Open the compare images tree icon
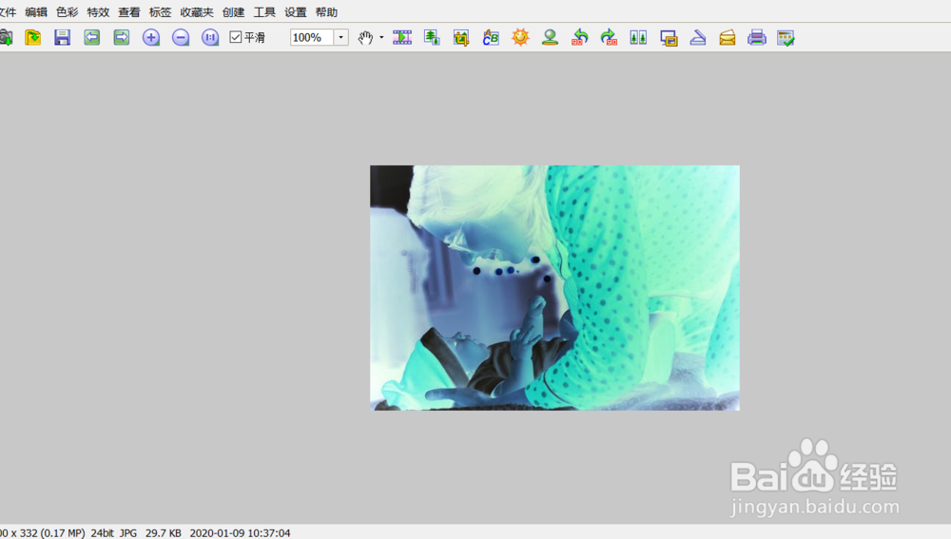The image size is (951, 539). (638, 38)
